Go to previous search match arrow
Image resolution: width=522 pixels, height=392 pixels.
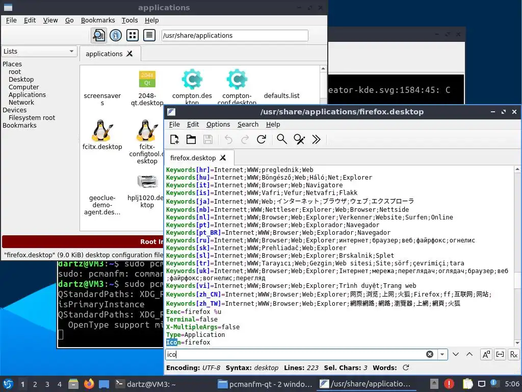point(469,354)
